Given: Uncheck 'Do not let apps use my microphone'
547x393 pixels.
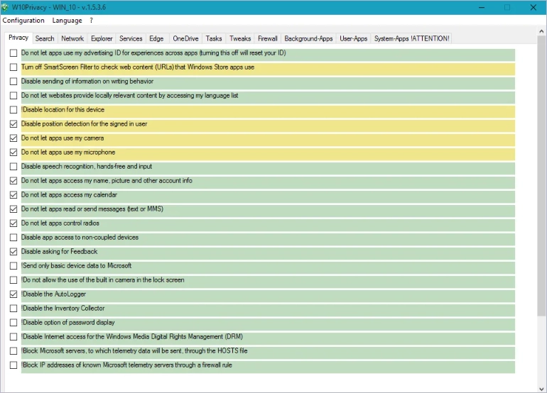Looking at the screenshot, I should point(13,153).
